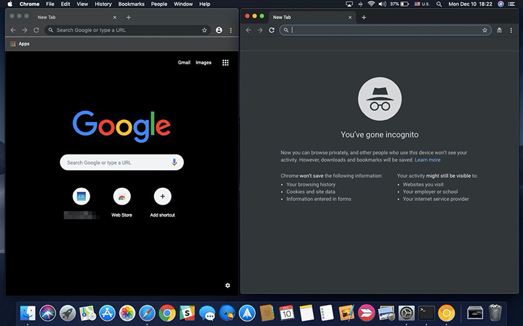Open battery status showing 37%
Viewport: 523px width, 326px height.
(x=399, y=4)
